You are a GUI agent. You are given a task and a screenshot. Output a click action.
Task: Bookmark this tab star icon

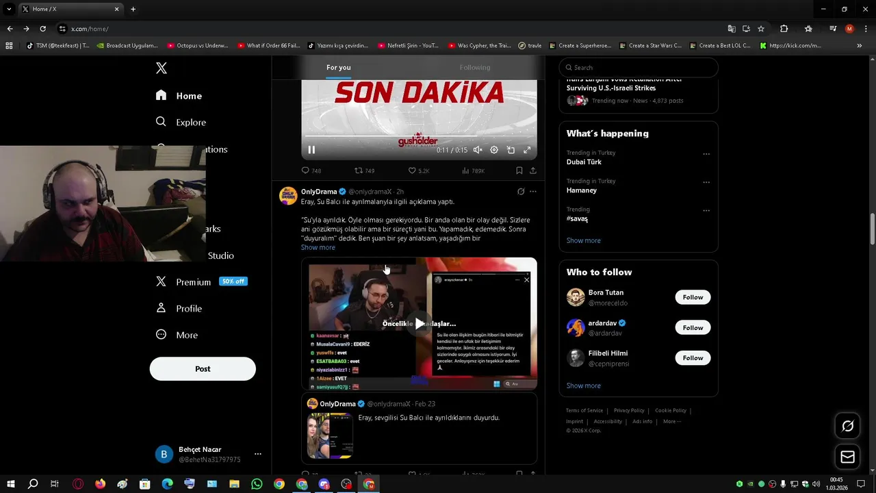pyautogui.click(x=761, y=29)
